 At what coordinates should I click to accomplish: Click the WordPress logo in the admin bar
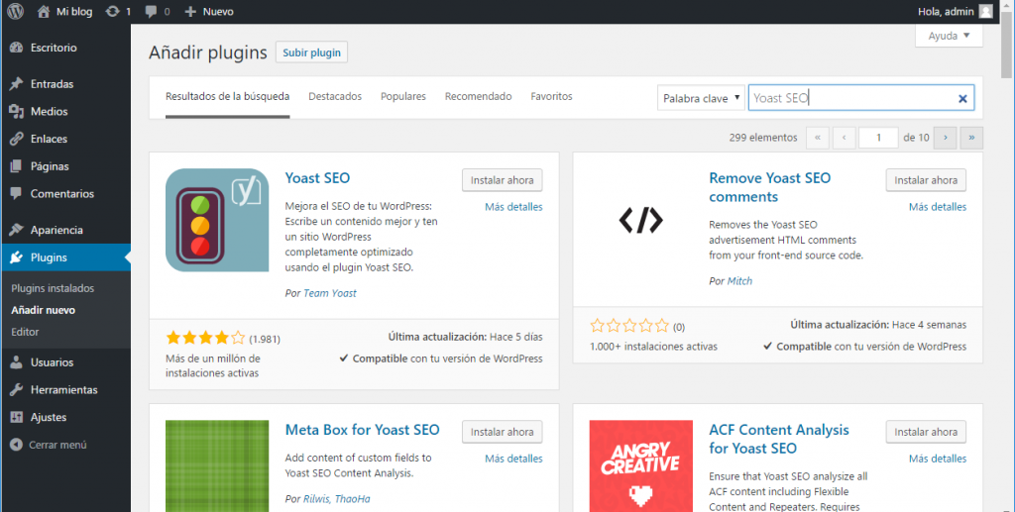pyautogui.click(x=16, y=12)
